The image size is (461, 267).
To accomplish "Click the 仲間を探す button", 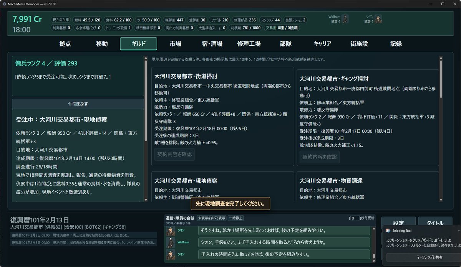I will pyautogui.click(x=78, y=104).
